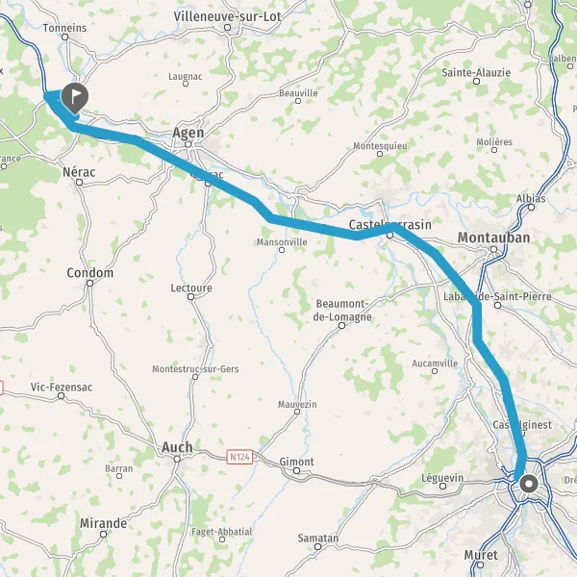Select the Agen city label
Image resolution: width=577 pixels, height=577 pixels.
click(x=188, y=133)
